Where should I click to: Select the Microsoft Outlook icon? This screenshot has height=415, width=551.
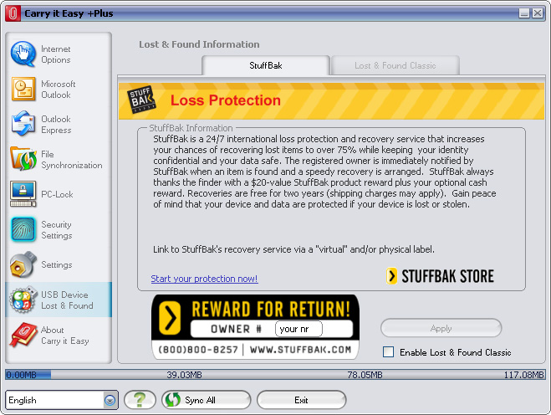coord(23,89)
